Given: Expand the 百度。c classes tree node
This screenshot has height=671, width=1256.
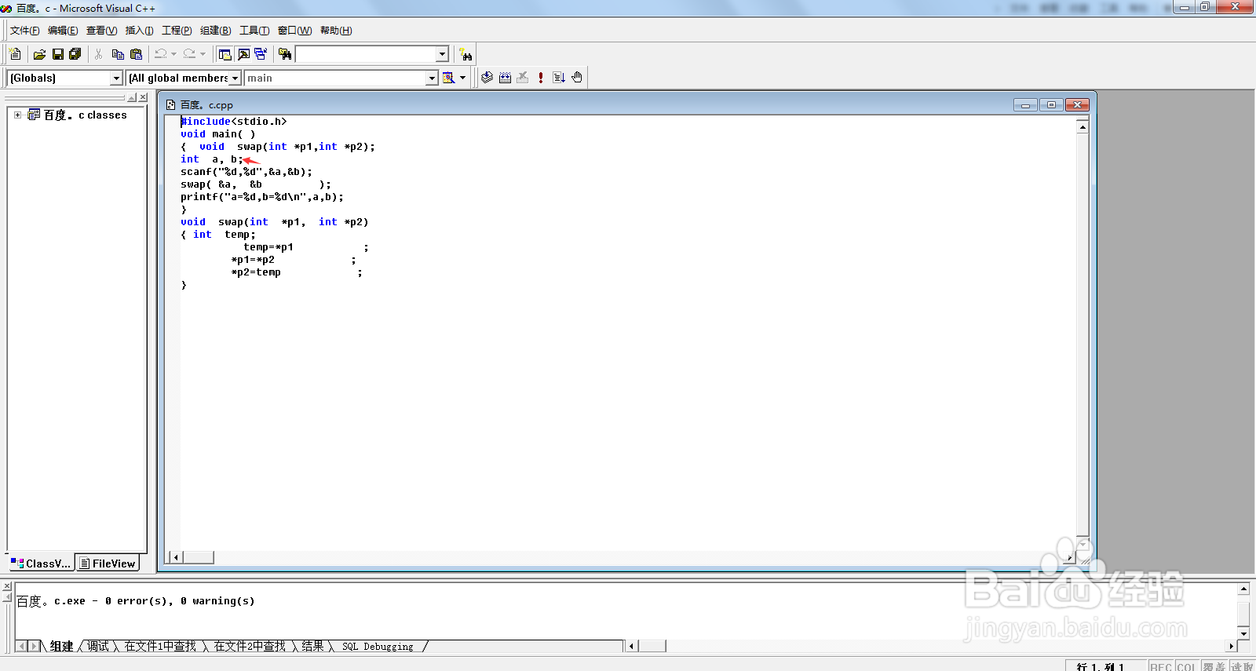Looking at the screenshot, I should click(17, 115).
